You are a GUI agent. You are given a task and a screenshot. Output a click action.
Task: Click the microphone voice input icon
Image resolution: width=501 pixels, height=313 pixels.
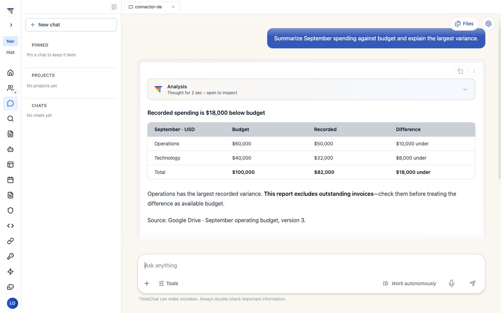click(x=452, y=283)
